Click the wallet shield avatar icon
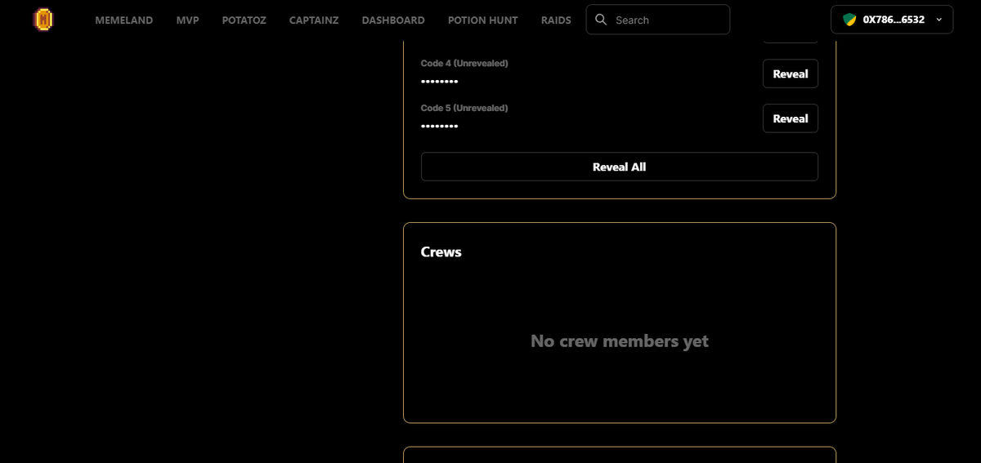 pos(849,20)
